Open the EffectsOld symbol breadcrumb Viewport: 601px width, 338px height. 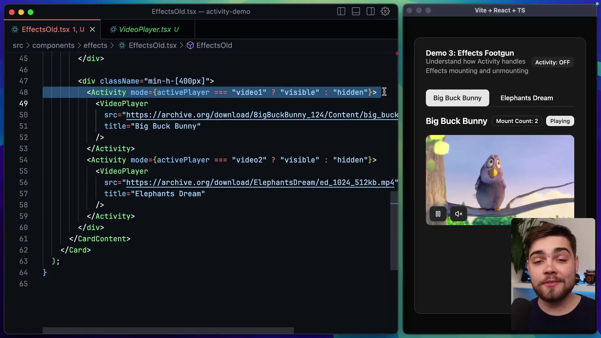[x=214, y=45]
